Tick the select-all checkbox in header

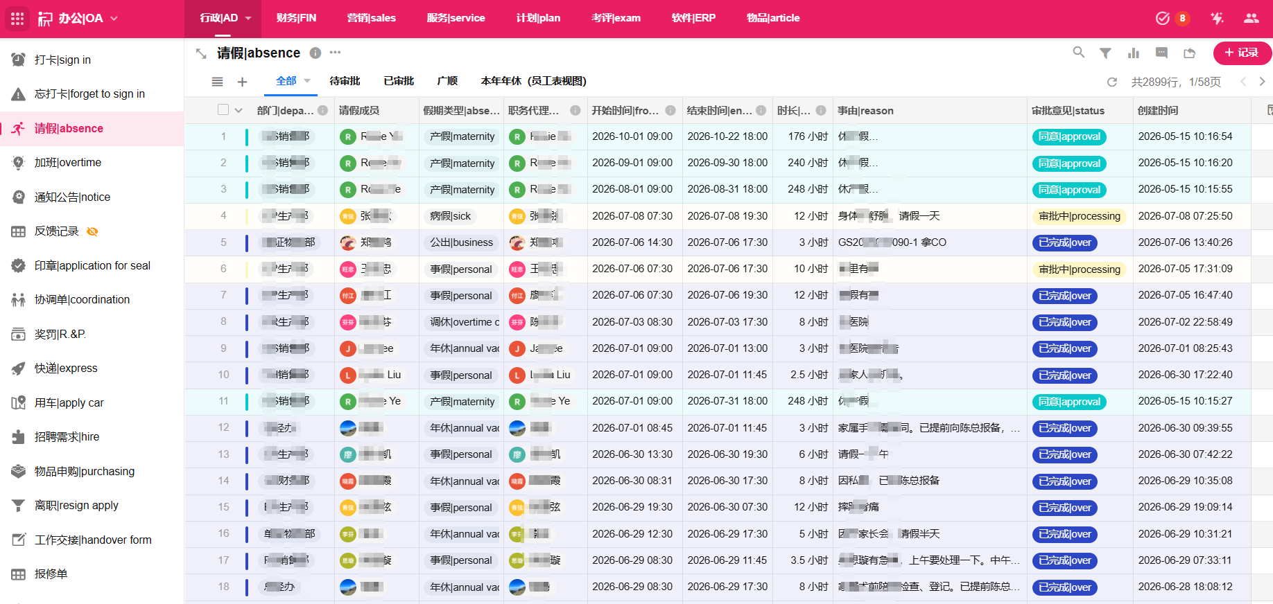point(223,110)
